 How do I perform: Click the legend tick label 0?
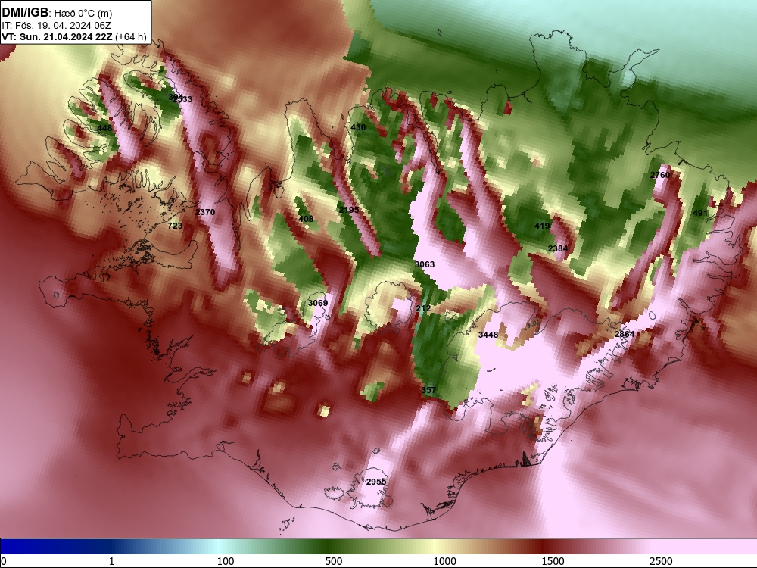4,561
